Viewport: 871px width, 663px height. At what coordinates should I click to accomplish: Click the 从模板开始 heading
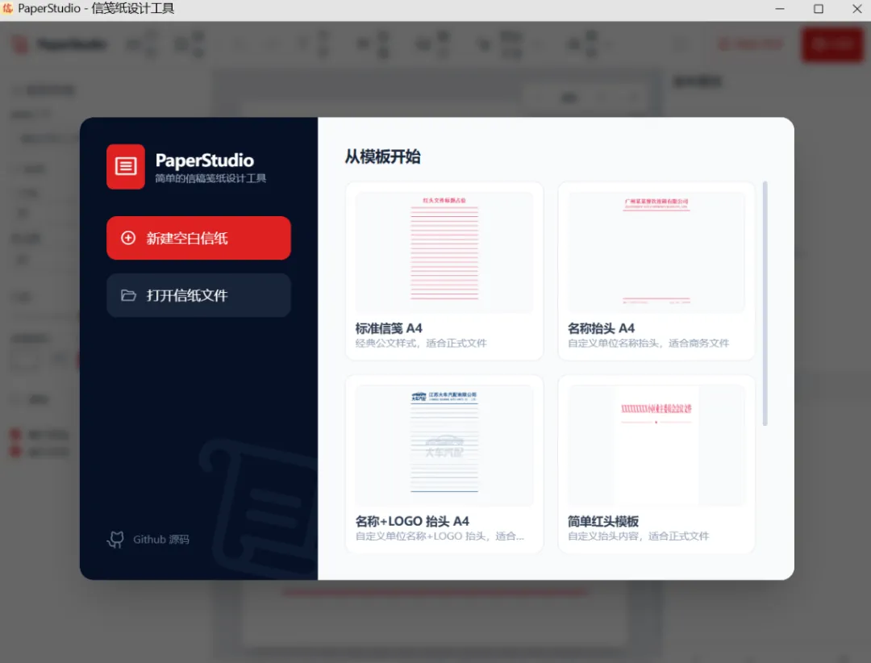382,156
